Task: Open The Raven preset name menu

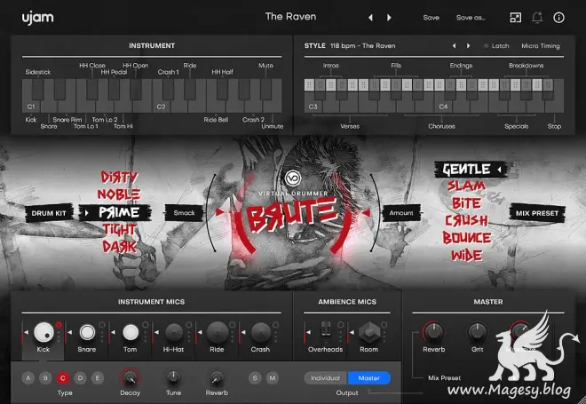Action: point(290,17)
